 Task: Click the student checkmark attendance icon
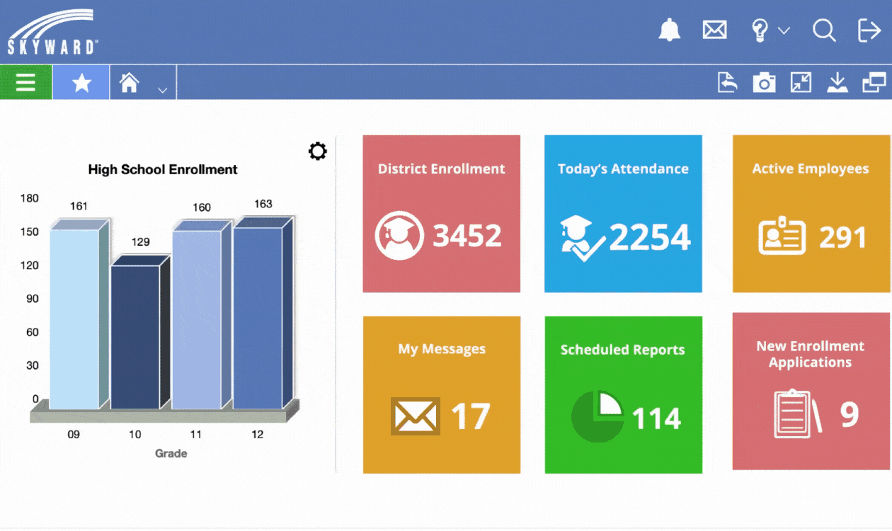(583, 239)
